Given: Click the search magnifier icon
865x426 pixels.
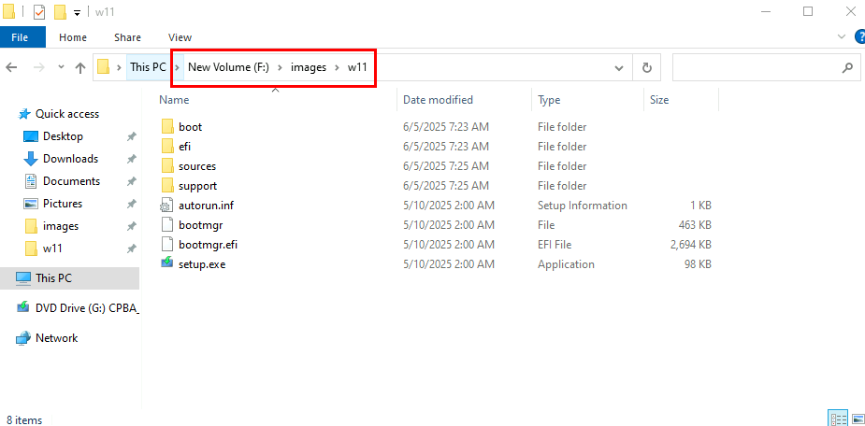Looking at the screenshot, I should click(x=847, y=68).
